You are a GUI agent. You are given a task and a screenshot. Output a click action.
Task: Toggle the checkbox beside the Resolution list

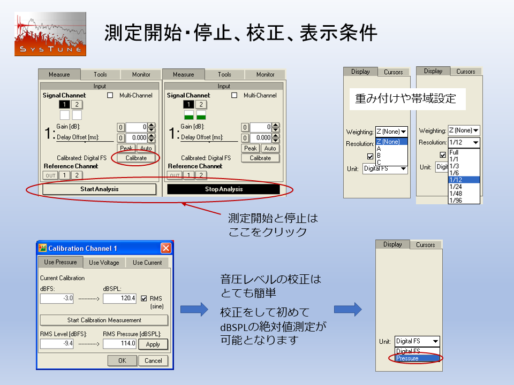click(443, 155)
